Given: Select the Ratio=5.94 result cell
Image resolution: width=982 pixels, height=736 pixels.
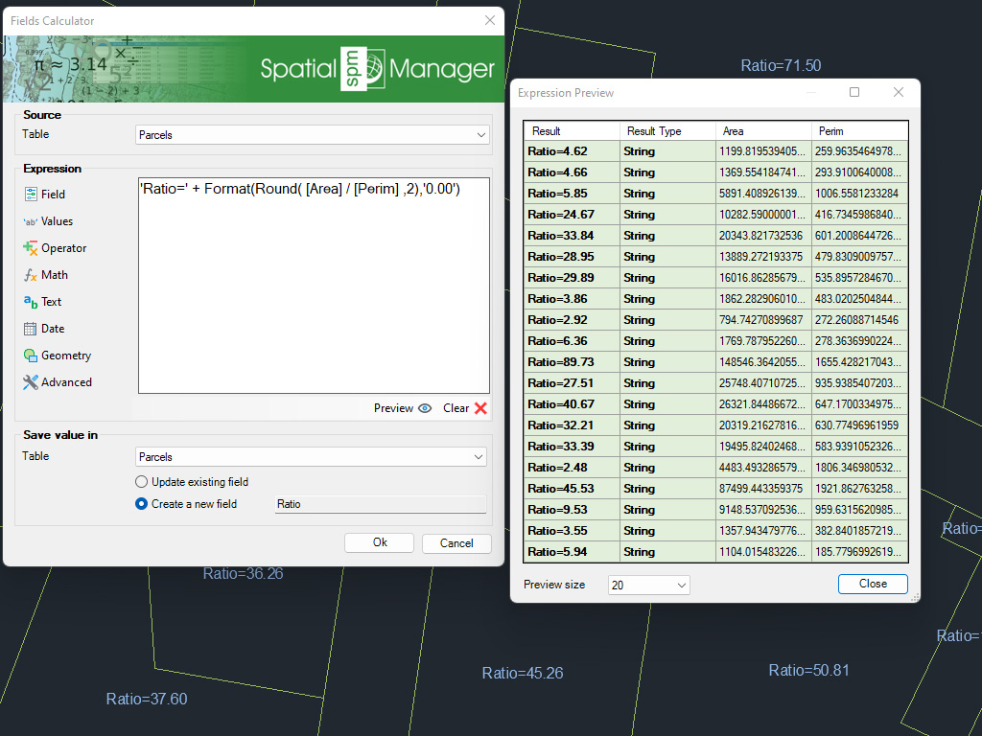Looking at the screenshot, I should point(572,552).
